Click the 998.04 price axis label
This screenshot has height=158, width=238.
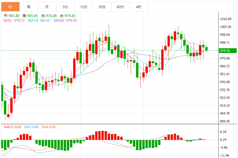(225, 35)
